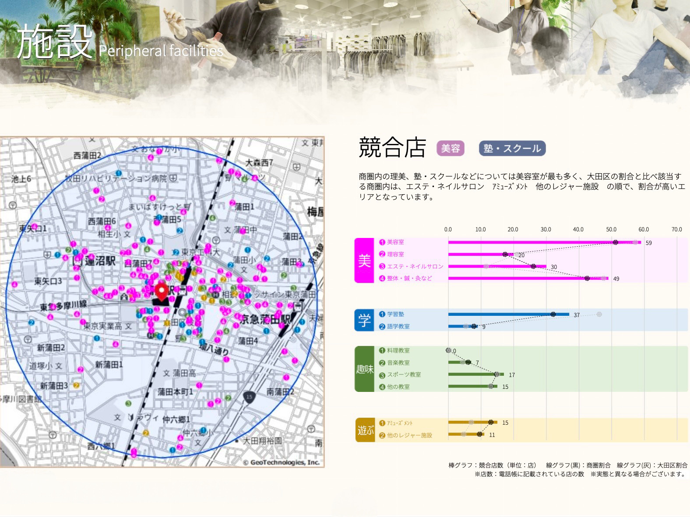Click the 他のレジャー施設 row label
This screenshot has width=690, height=517.
409,436
